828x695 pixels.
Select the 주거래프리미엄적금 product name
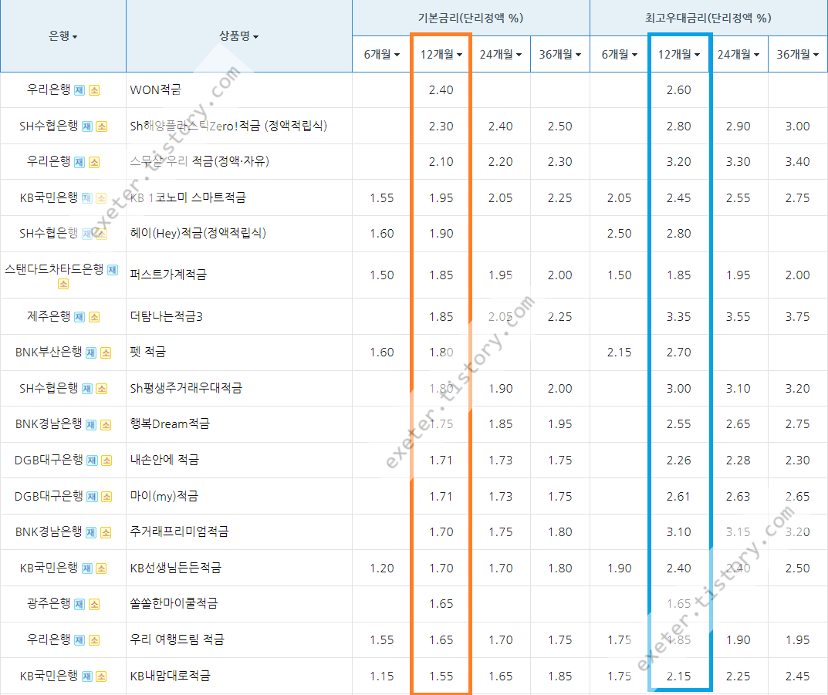click(x=179, y=531)
